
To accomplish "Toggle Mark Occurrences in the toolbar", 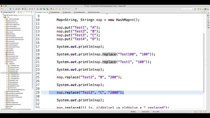I will pyautogui.click(x=25, y=9).
